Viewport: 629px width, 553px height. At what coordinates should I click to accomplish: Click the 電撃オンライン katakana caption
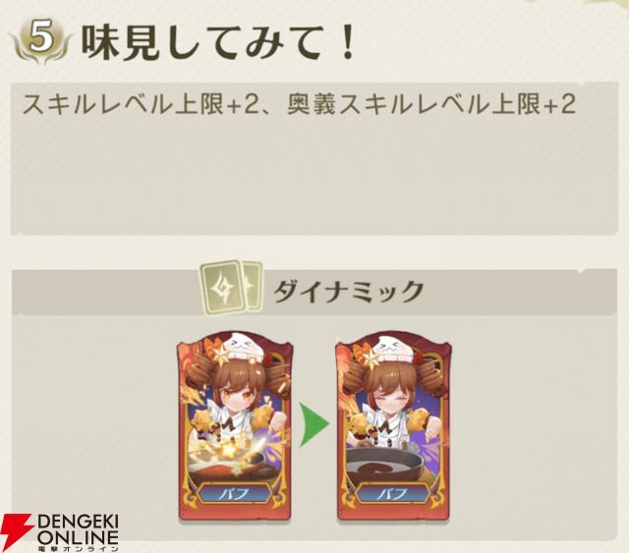pos(78,547)
